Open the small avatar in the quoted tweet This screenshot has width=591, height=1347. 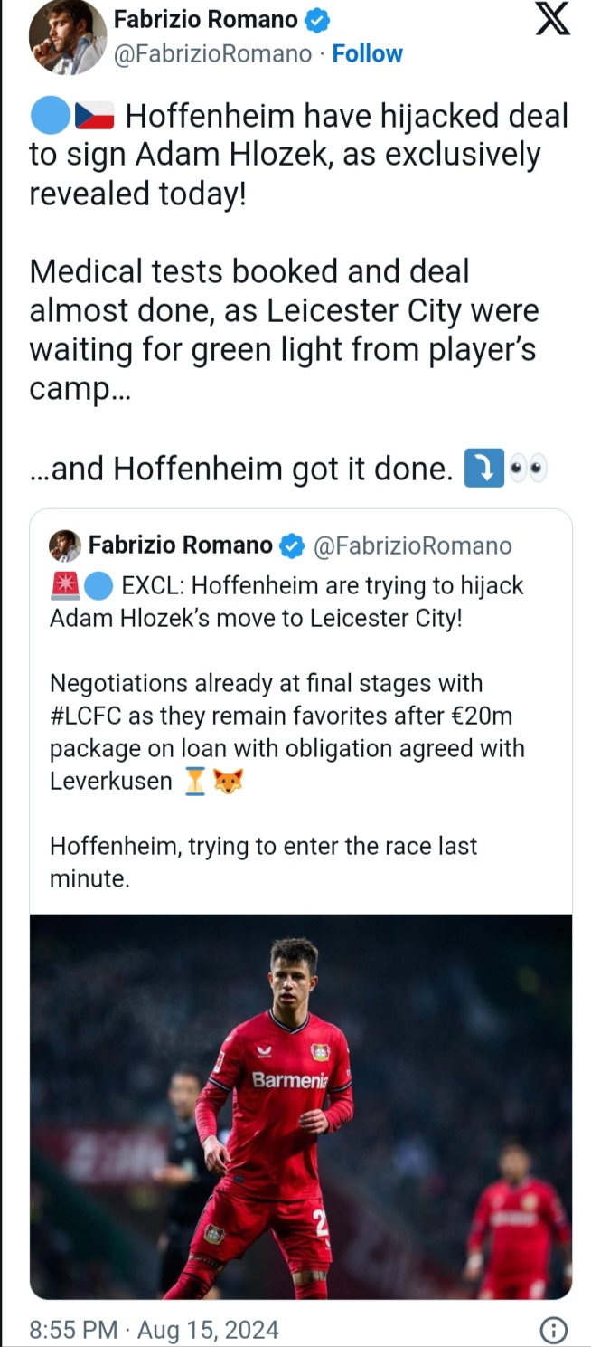[x=65, y=545]
